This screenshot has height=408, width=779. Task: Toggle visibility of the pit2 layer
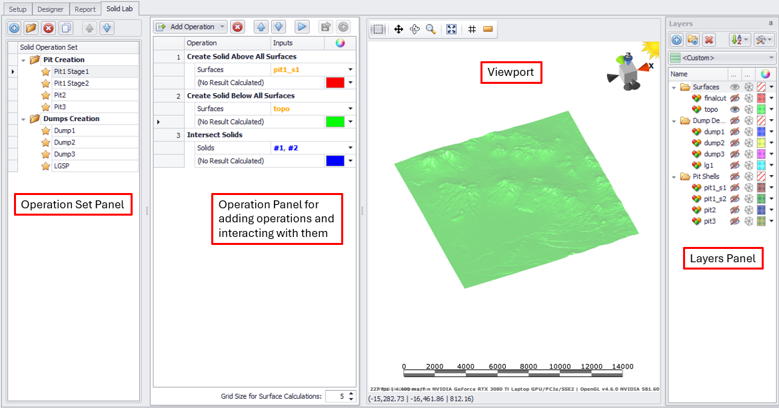[734, 210]
